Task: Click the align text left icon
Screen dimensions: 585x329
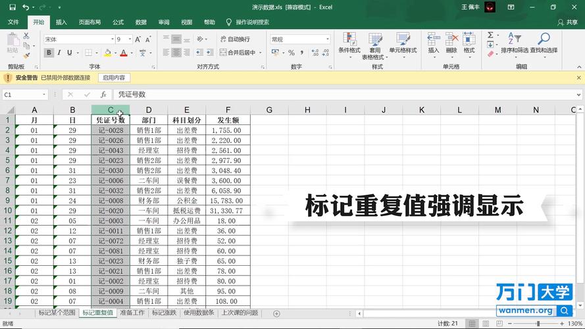Action: 166,53
